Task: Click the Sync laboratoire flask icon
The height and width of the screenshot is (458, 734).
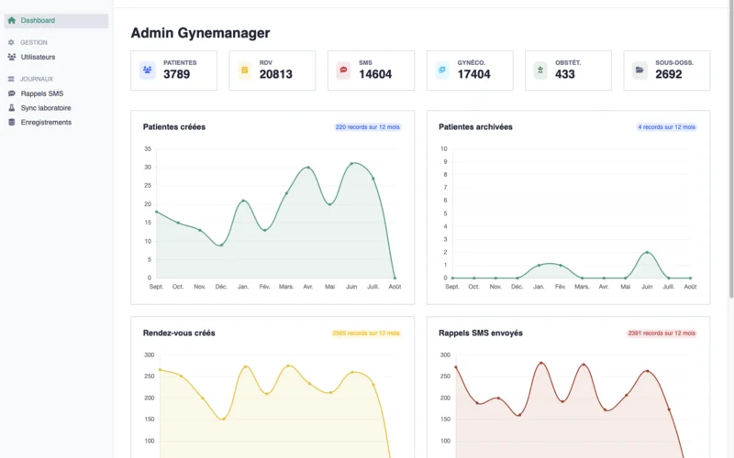Action: 12,108
